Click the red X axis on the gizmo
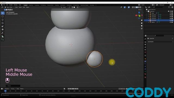This screenshot has height=98, width=174. point(136,16)
